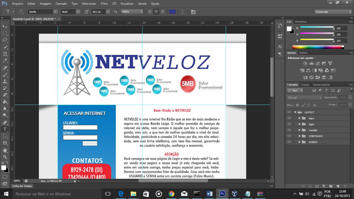354x199 pixels.
Task: Add a Brightness/Contrast adjustment
Action: coord(305,63)
